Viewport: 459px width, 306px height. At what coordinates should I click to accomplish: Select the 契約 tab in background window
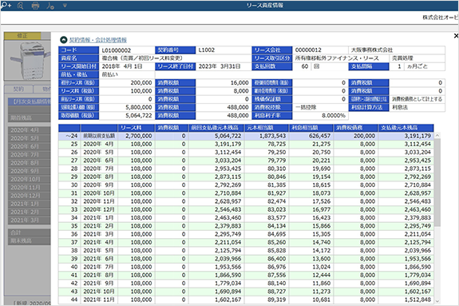(x=18, y=89)
